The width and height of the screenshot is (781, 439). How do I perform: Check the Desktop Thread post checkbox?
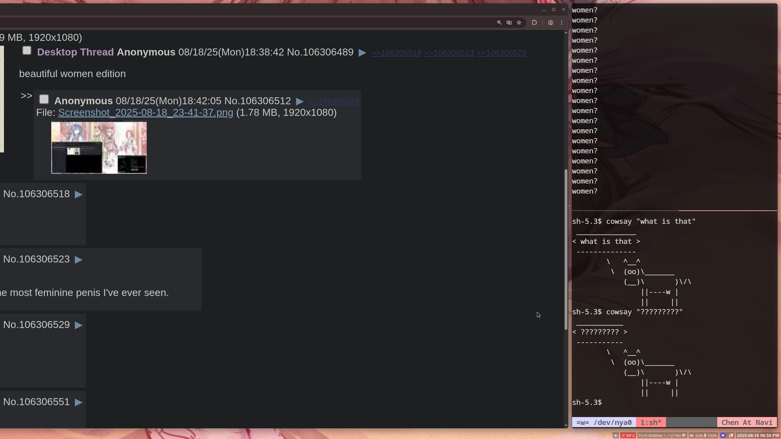tap(27, 51)
